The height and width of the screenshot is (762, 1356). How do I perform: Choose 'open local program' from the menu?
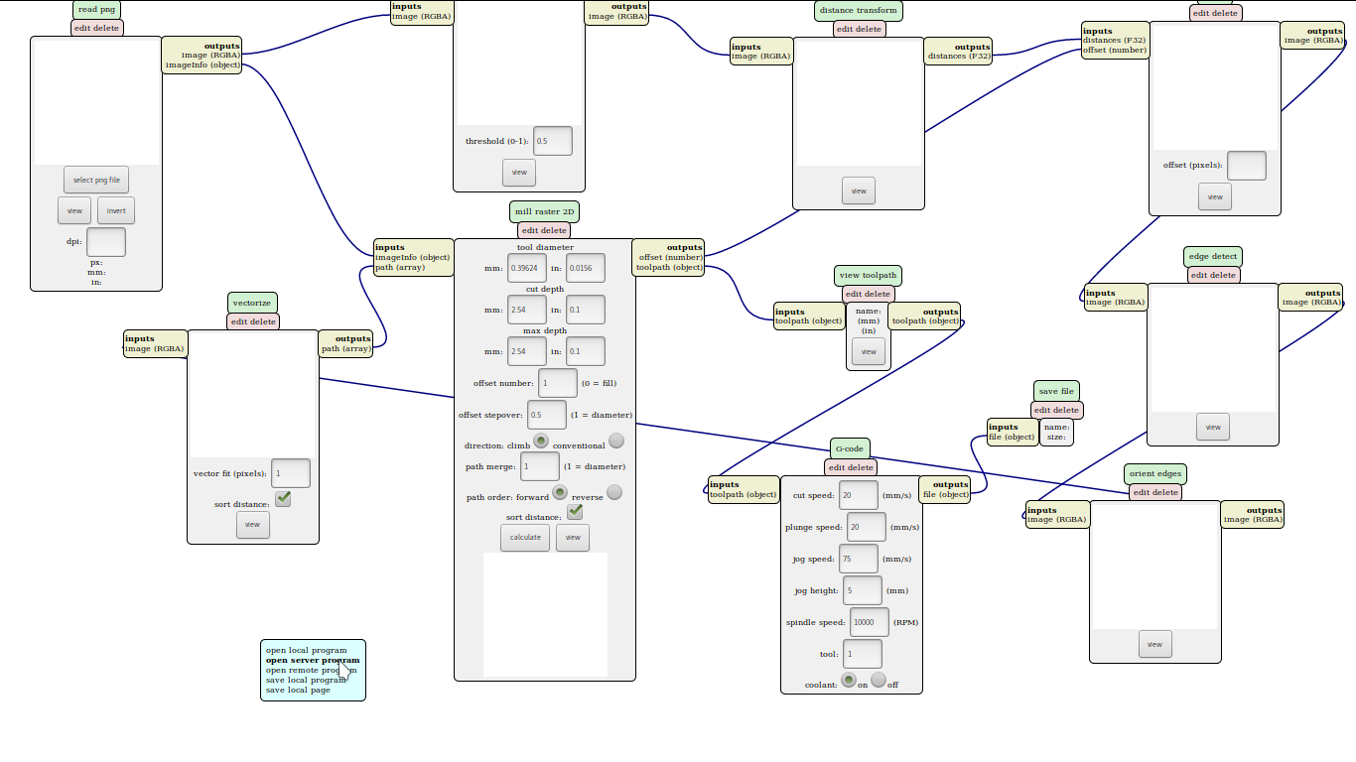tap(307, 650)
